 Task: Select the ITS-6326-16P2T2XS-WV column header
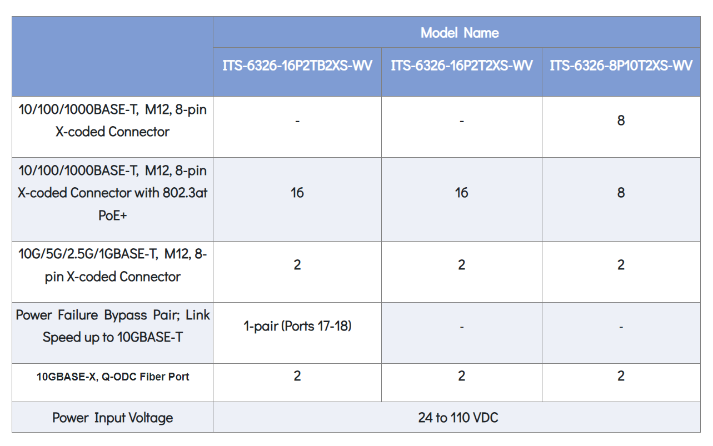tap(462, 66)
